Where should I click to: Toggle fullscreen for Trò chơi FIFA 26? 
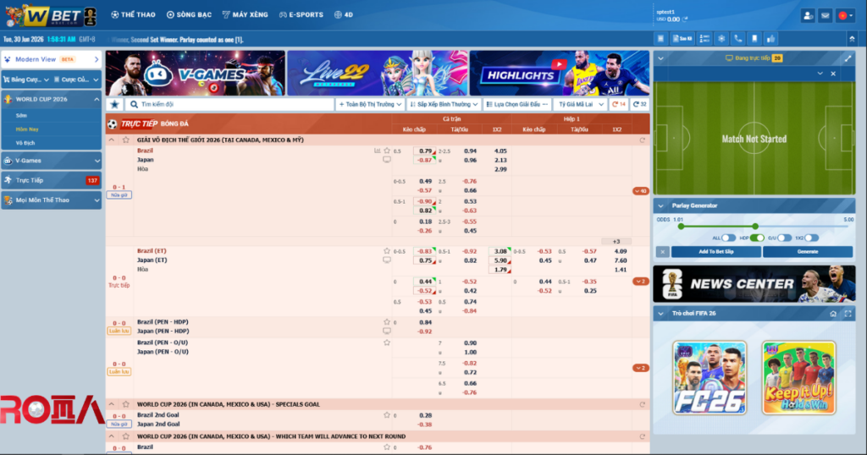click(848, 314)
